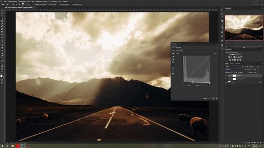Click the Navigator preview thumbnail
The image size is (264, 148).
pyautogui.click(x=244, y=28)
